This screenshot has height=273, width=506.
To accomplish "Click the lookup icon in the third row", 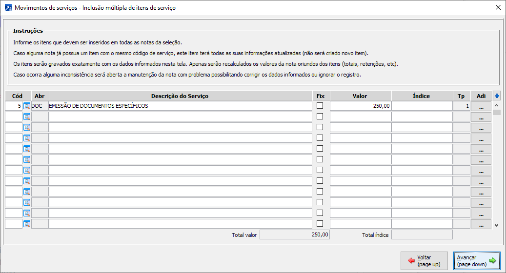I will (27, 127).
